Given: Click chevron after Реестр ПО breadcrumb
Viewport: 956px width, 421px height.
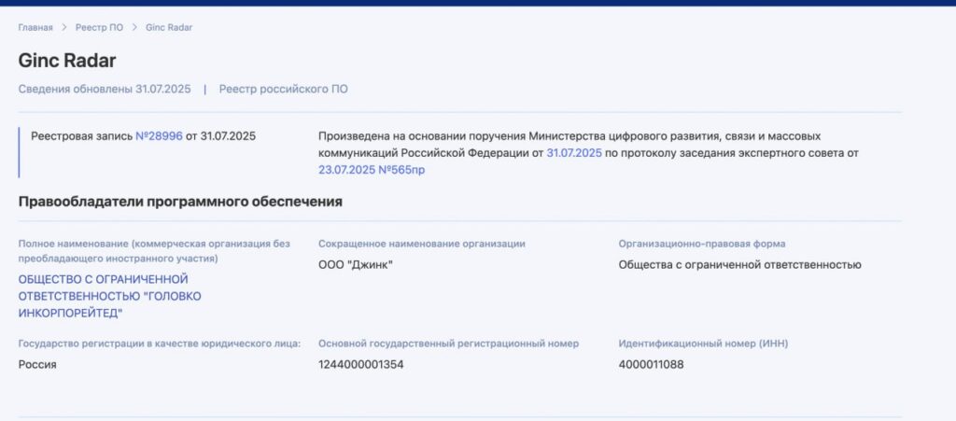Looking at the screenshot, I should coord(134,27).
